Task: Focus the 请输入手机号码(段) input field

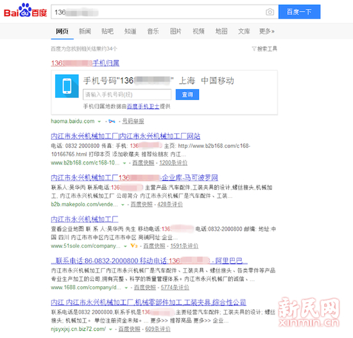Action: click(x=127, y=95)
